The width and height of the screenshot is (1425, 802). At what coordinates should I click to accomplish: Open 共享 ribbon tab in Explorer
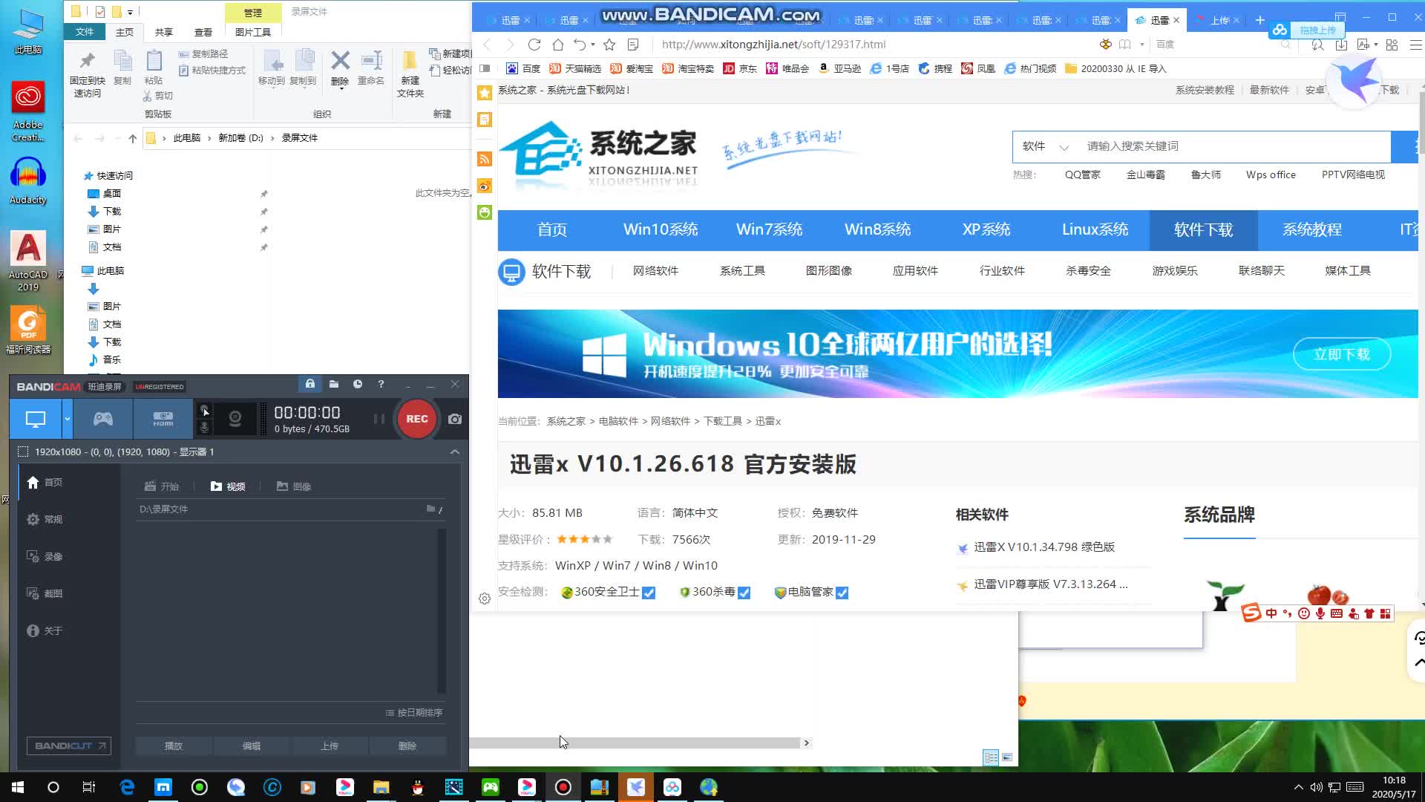(x=164, y=33)
